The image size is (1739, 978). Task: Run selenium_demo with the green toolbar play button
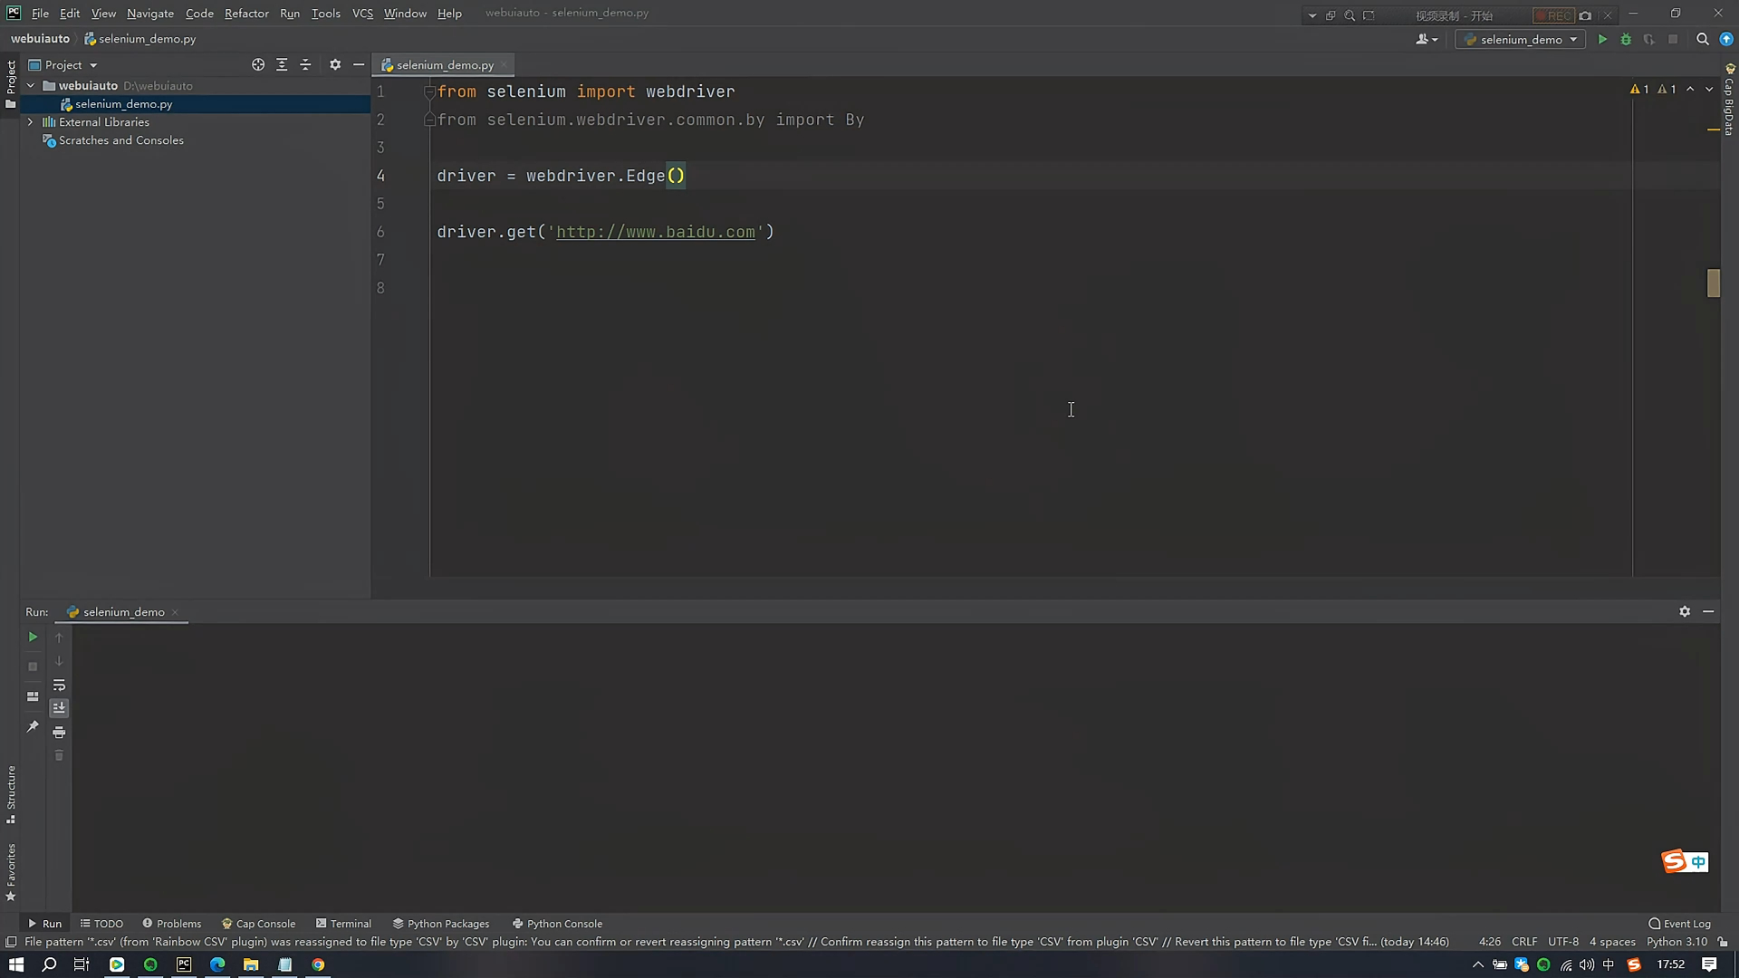pyautogui.click(x=1602, y=40)
